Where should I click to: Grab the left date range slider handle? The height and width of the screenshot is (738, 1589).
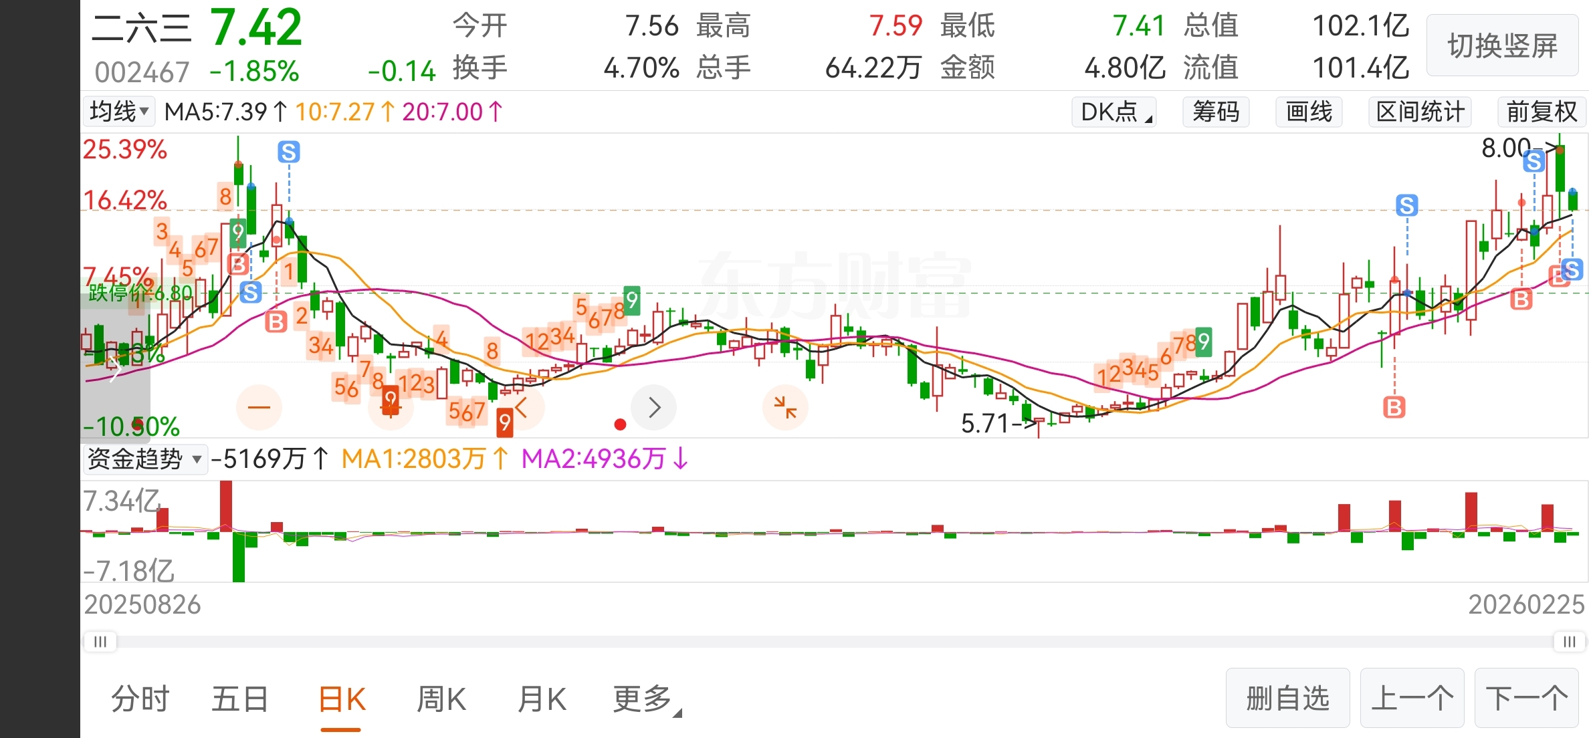[100, 642]
